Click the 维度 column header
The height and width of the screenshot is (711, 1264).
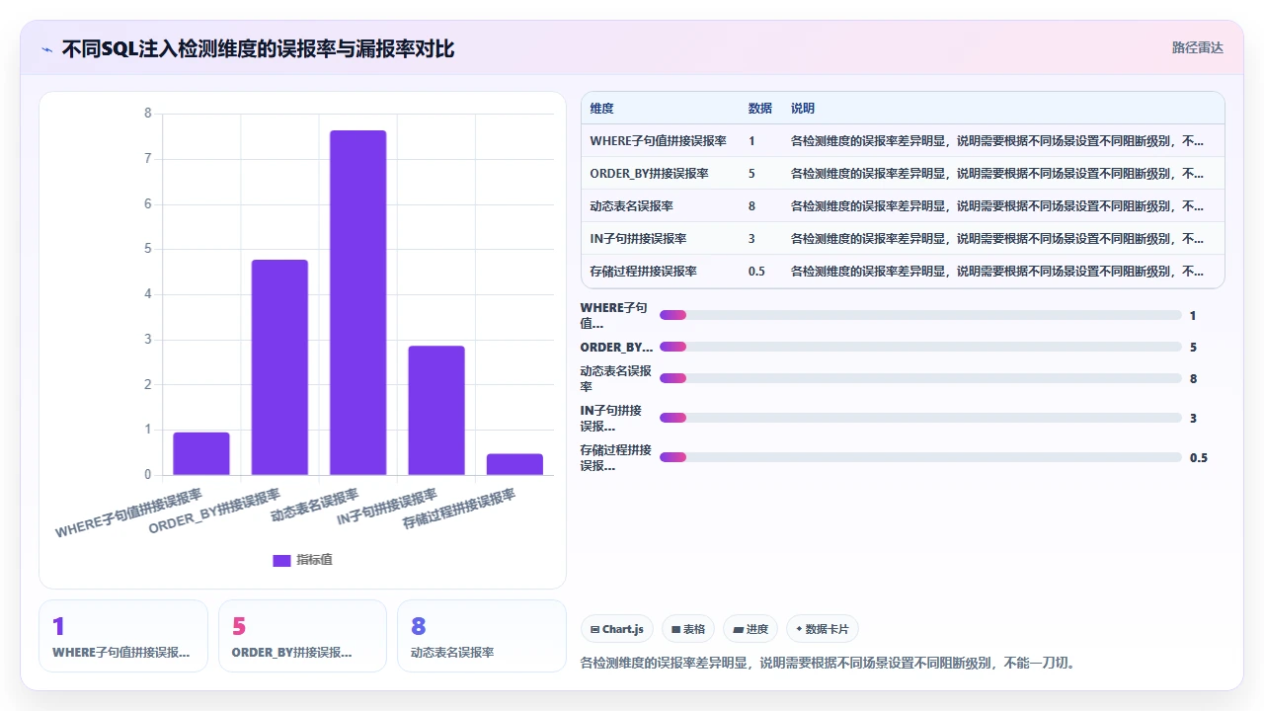point(601,109)
